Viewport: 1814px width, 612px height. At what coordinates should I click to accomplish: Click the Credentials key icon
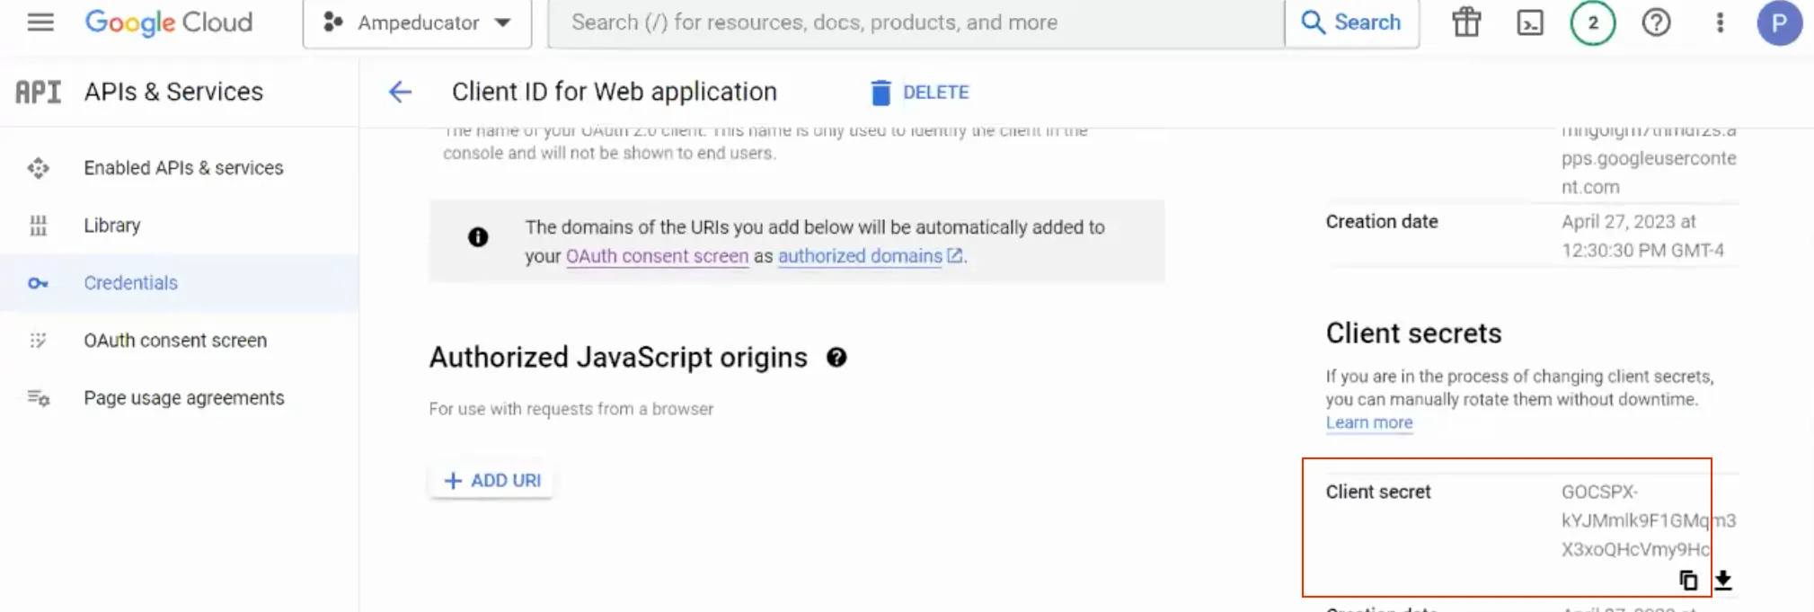tap(38, 283)
